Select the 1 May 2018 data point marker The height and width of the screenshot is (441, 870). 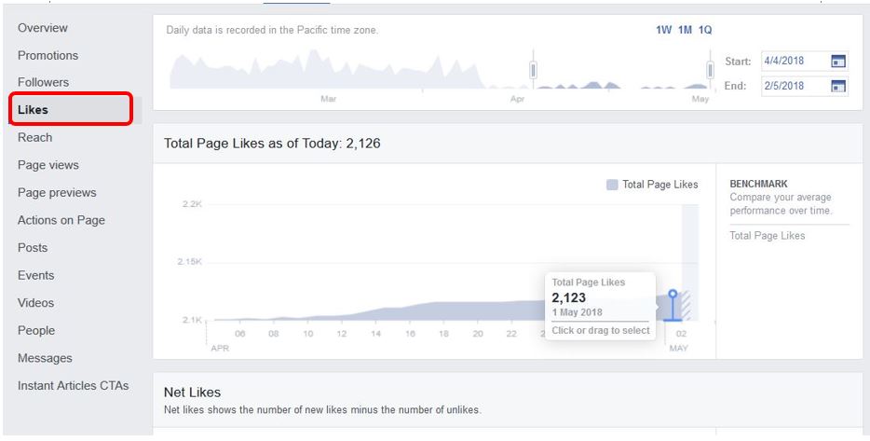point(673,294)
